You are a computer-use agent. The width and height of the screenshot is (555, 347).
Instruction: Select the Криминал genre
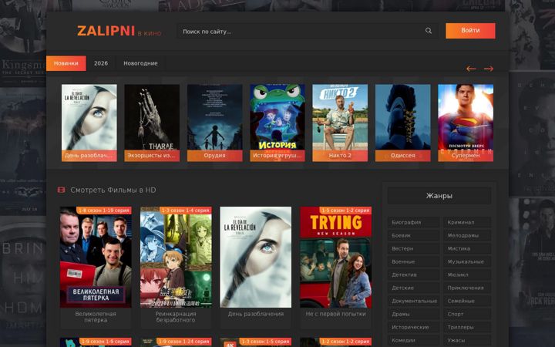tap(467, 222)
